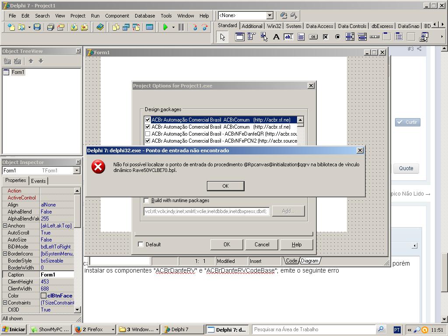The width and height of the screenshot is (448, 336).
Task: Select the ComboBox component icon
Action: point(362,37)
